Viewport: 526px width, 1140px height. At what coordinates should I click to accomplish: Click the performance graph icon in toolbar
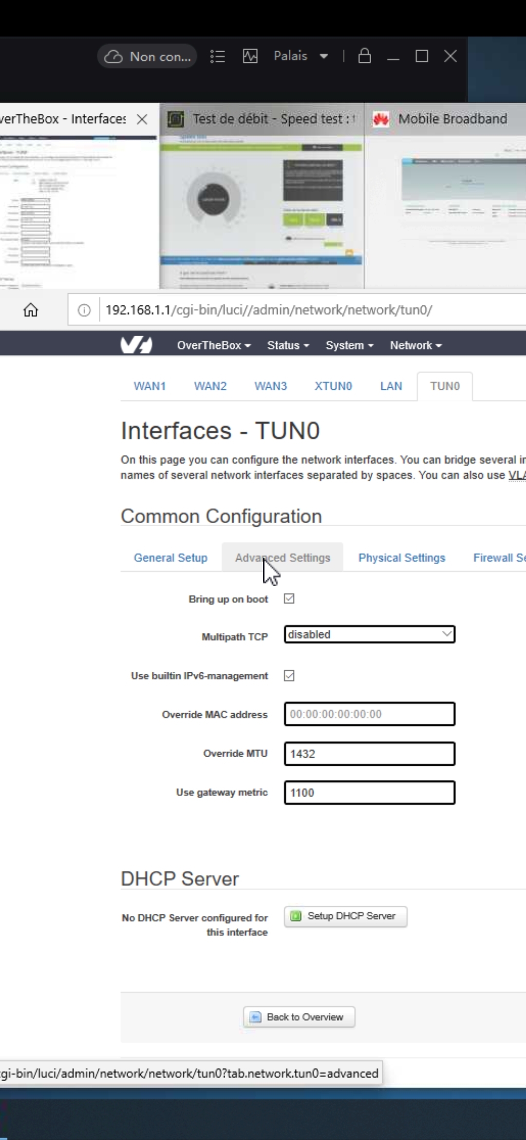tap(250, 57)
